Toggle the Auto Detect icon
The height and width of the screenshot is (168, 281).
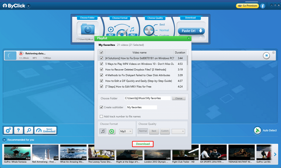258,131
